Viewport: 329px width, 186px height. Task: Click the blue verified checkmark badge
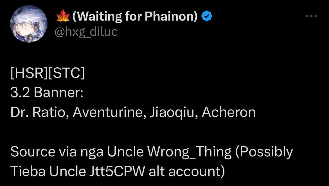click(207, 16)
